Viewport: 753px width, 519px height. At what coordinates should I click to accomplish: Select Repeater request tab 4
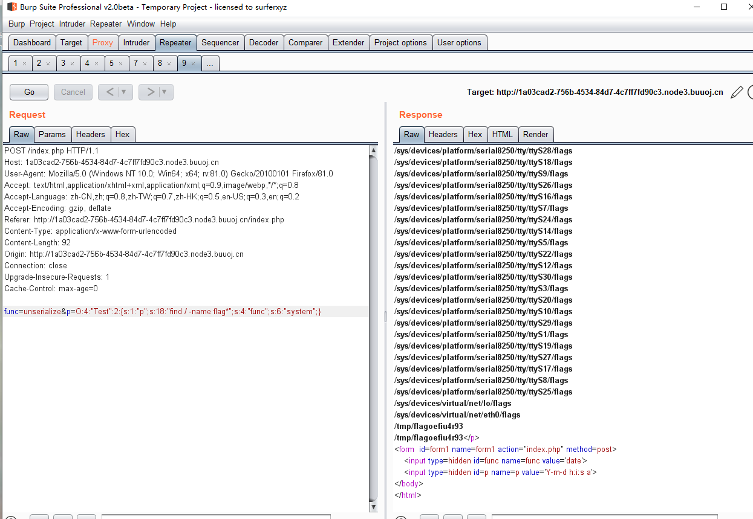tap(87, 63)
